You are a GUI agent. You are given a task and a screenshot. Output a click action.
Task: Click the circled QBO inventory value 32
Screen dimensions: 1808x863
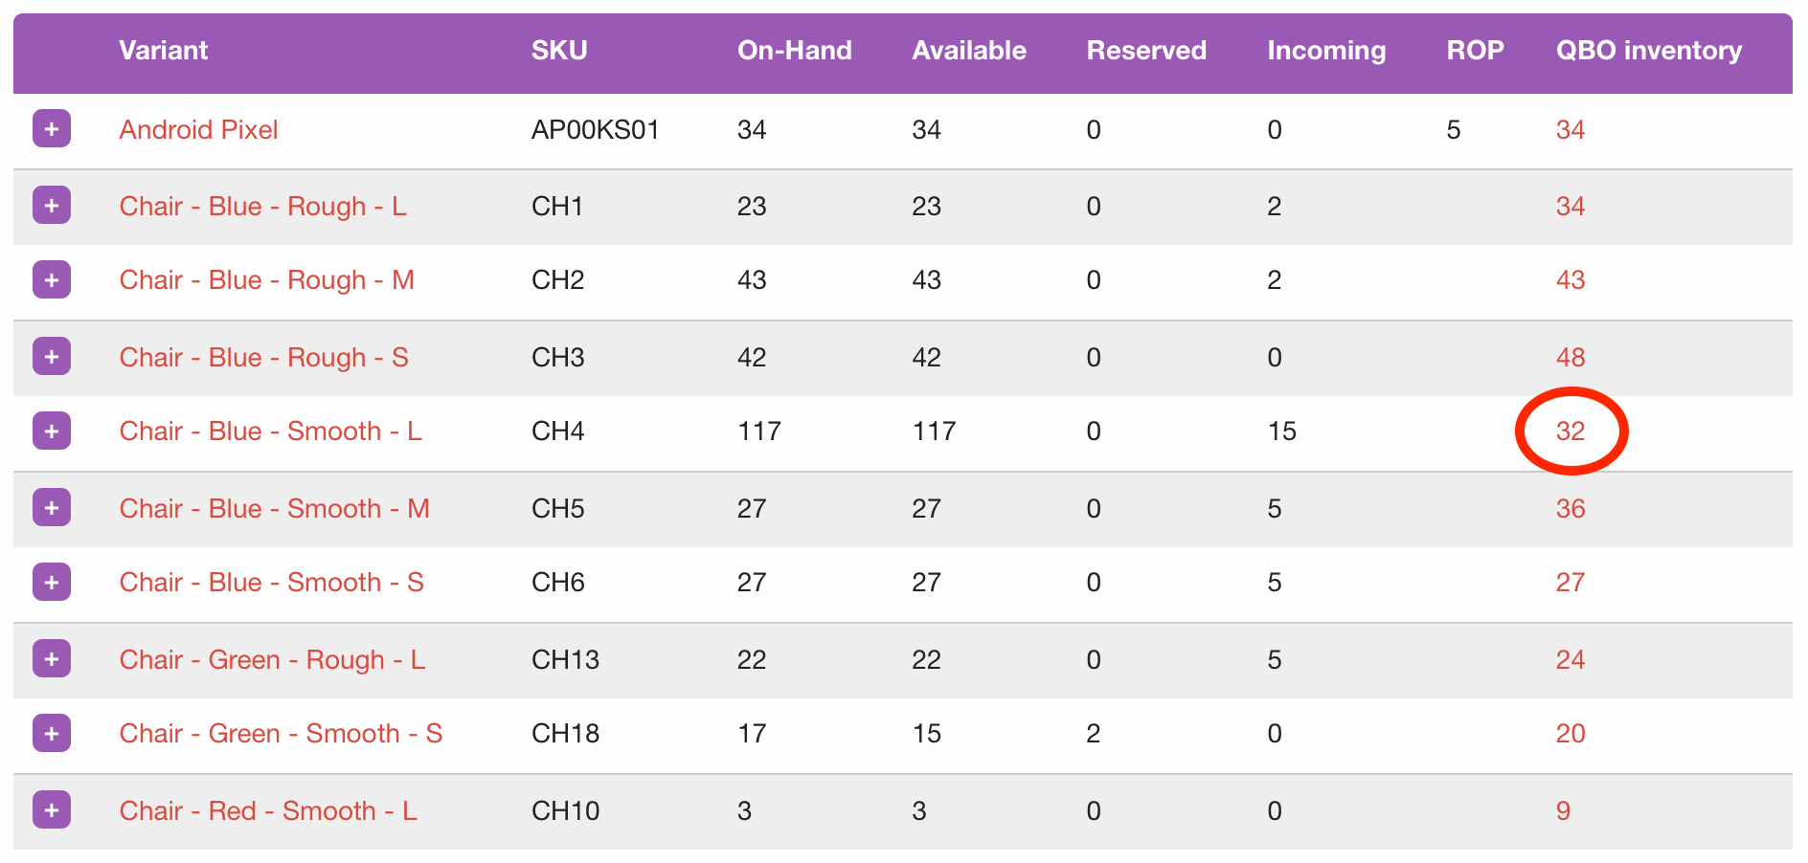(1571, 431)
